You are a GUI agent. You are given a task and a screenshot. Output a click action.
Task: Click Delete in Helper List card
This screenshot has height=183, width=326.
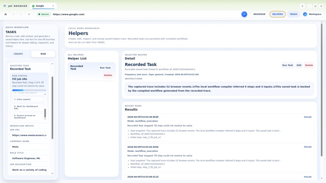pos(108,75)
